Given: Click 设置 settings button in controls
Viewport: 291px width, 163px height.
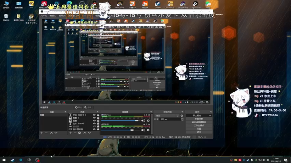Looking at the screenshot, I should (x=199, y=129).
